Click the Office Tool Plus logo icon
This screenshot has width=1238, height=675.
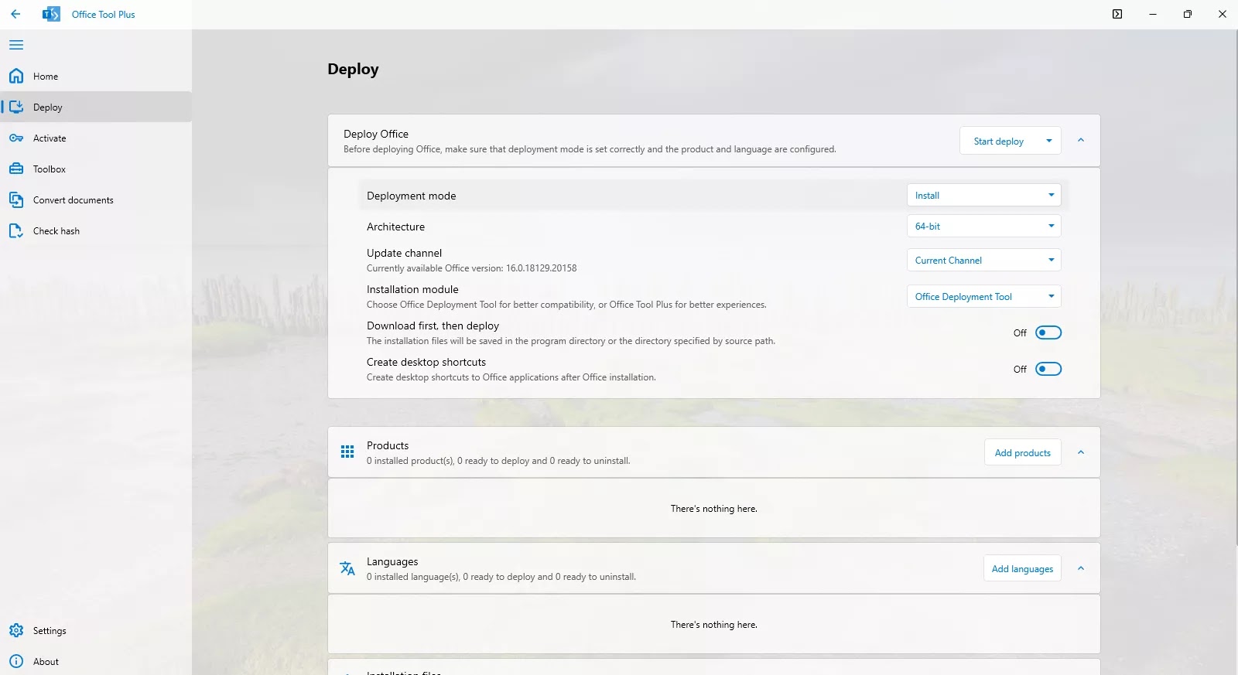click(51, 14)
